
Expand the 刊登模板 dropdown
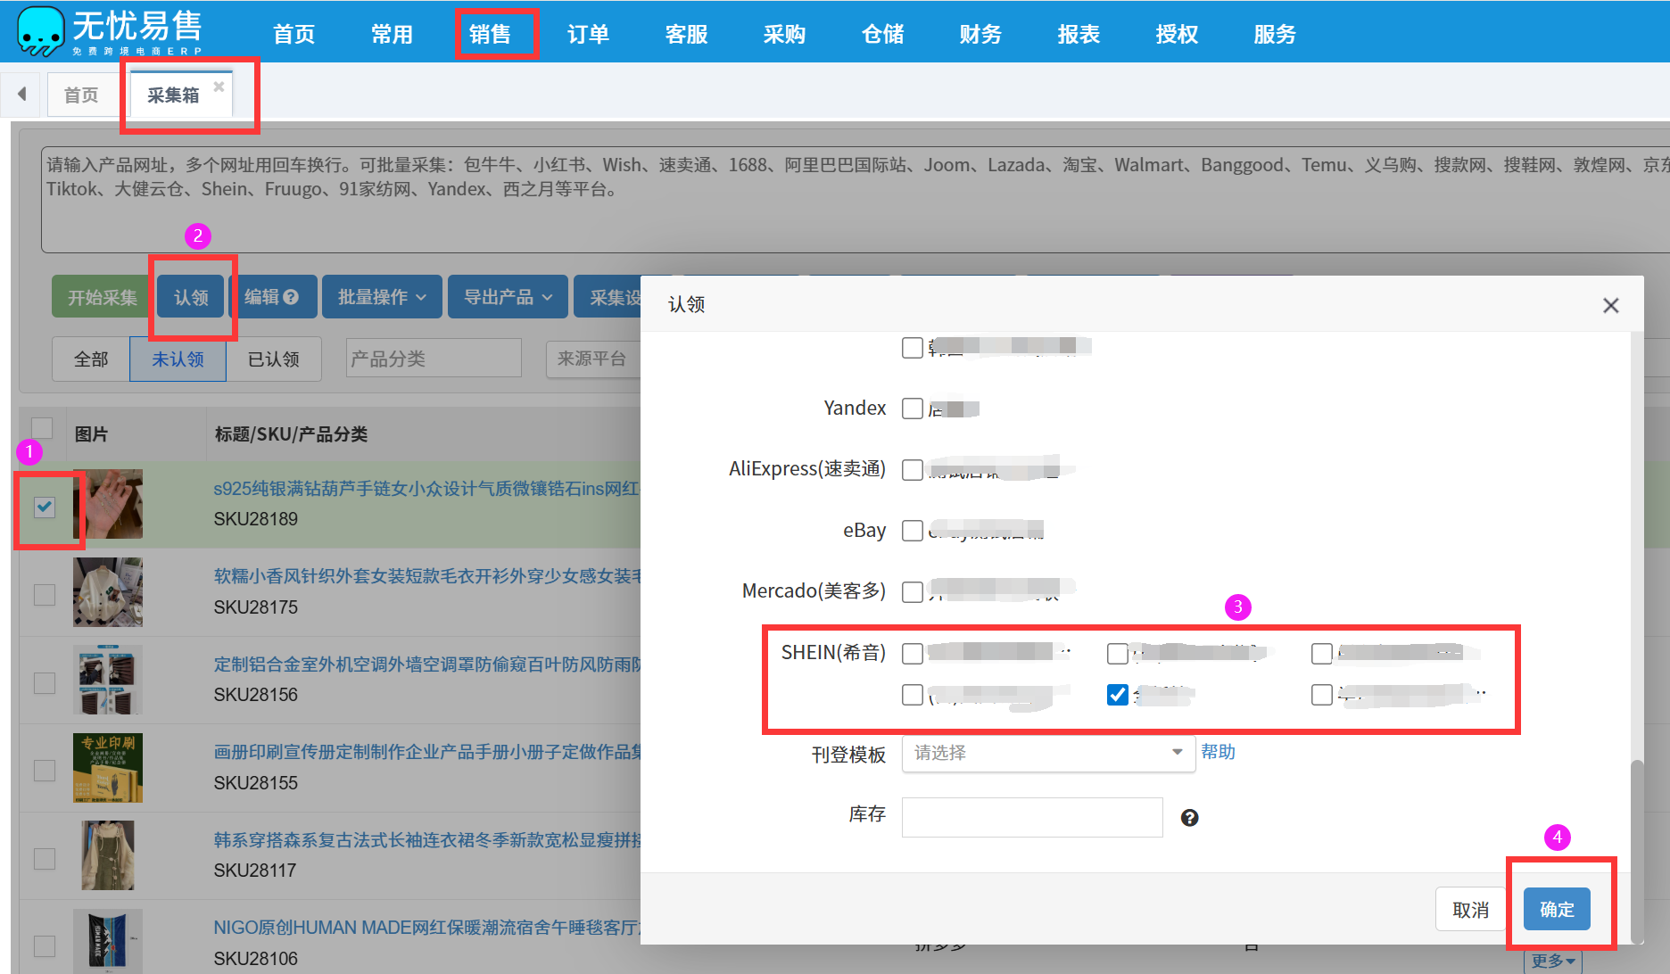(x=1047, y=753)
